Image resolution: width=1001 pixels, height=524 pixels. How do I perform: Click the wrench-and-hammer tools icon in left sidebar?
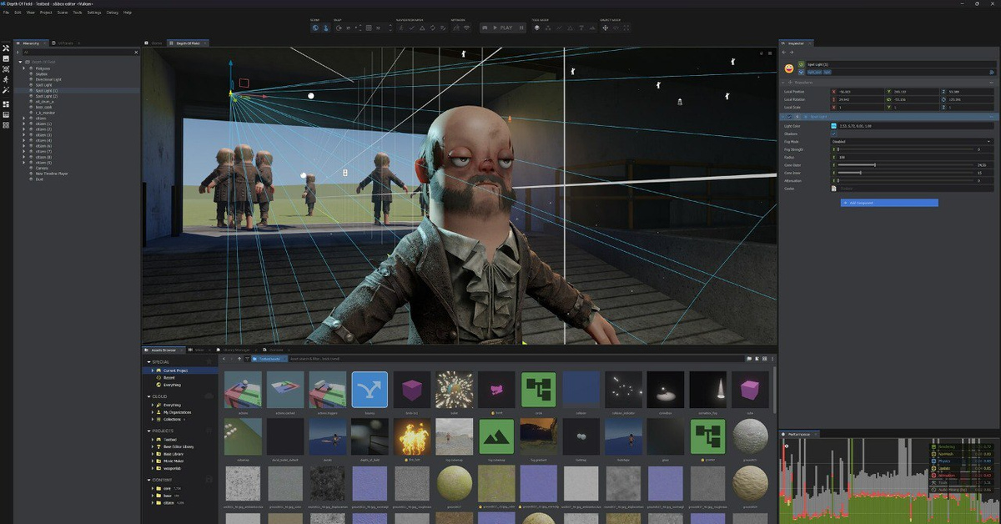tap(6, 48)
